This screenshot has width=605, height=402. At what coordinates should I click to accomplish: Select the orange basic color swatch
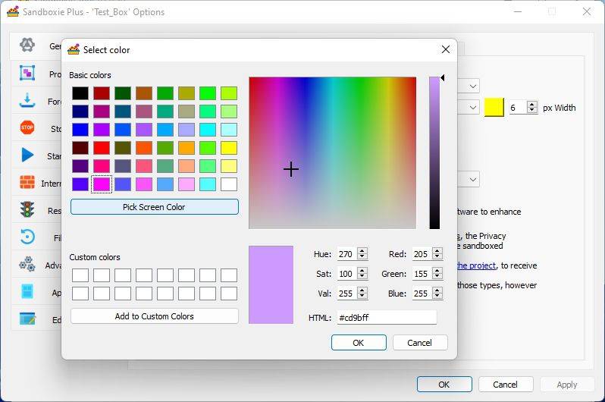coord(187,148)
